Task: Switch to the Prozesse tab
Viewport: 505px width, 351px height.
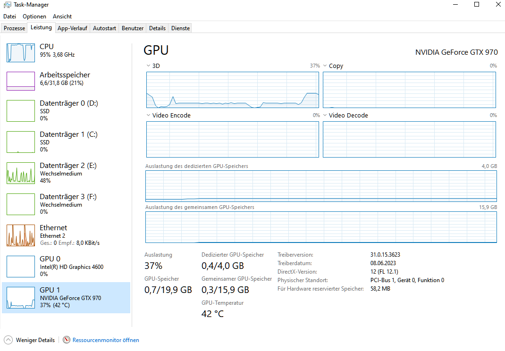Action: pos(14,28)
